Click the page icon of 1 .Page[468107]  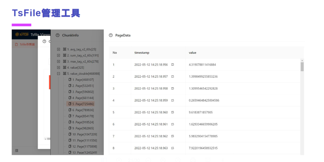pyautogui.click(x=70, y=80)
